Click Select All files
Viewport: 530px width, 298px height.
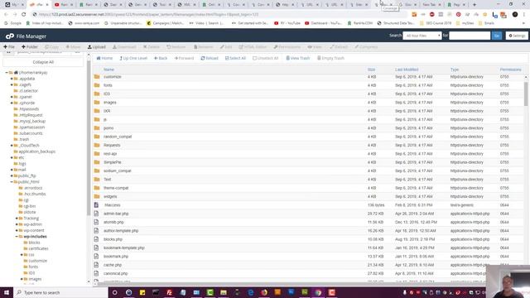tap(235, 58)
